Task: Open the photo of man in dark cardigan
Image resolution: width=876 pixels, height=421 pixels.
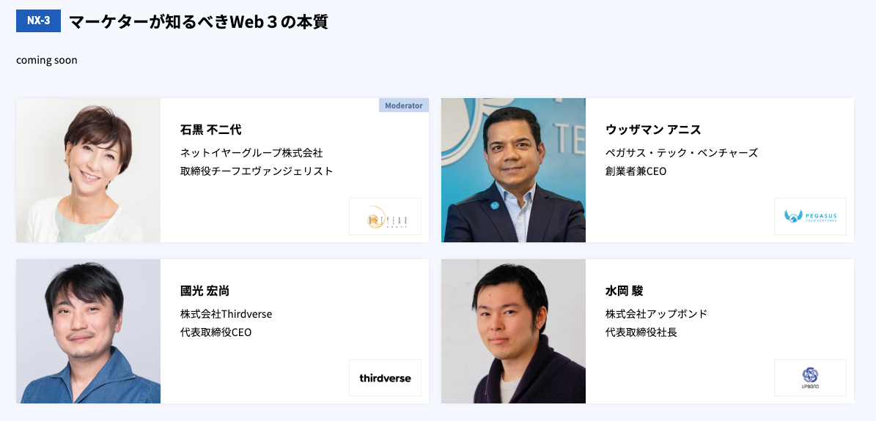Action: point(513,331)
